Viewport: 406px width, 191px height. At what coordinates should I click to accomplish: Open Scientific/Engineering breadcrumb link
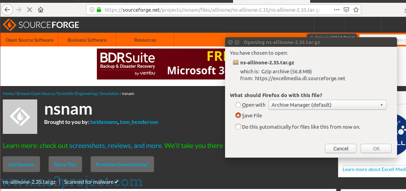click(78, 94)
